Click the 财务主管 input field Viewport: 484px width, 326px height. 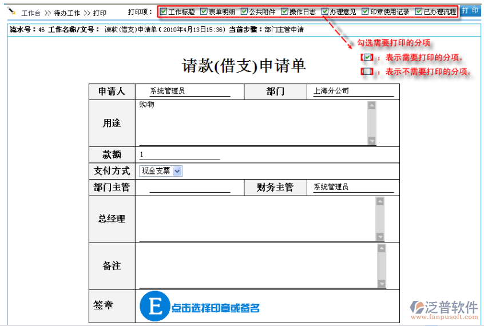354,187
